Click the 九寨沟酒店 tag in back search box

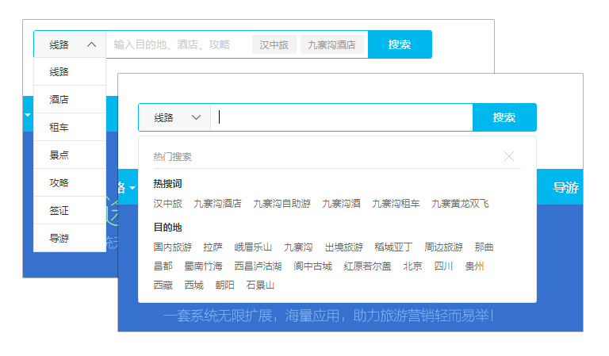point(331,44)
